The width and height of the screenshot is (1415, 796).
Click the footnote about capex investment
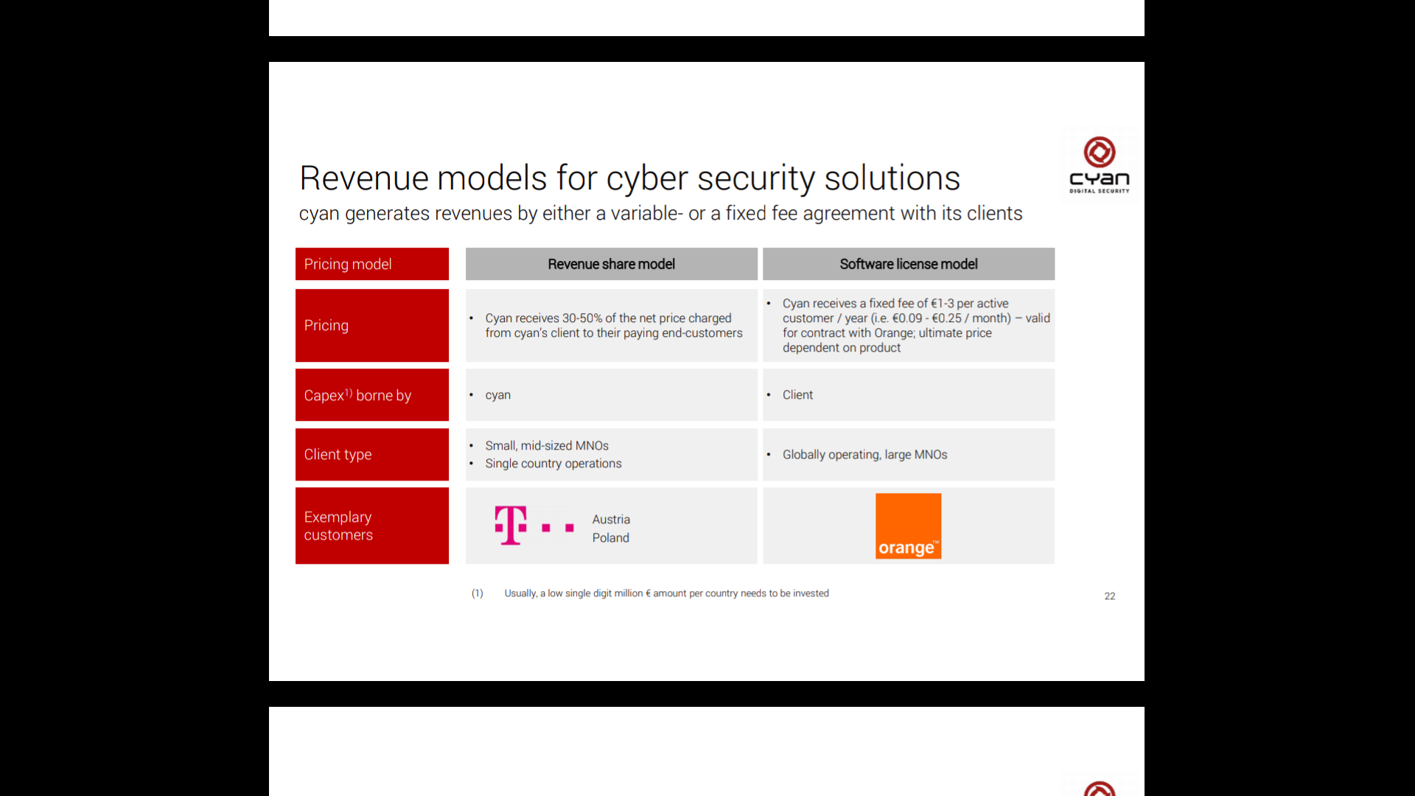665,593
